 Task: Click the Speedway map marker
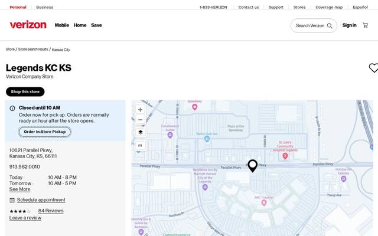coord(194,107)
